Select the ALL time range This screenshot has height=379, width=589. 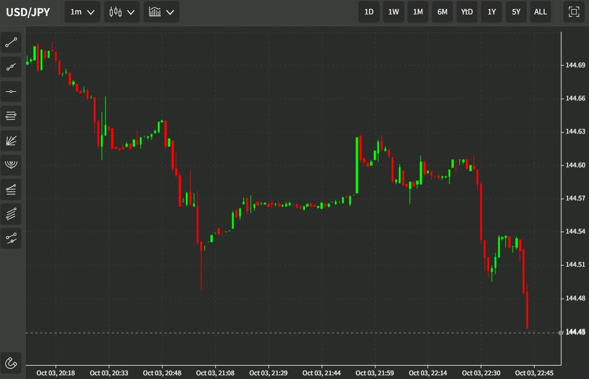tap(540, 12)
